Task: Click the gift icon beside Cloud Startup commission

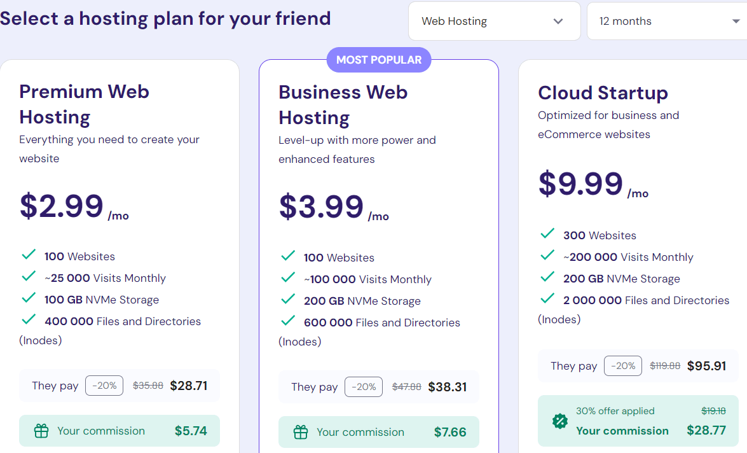Action: 560,421
